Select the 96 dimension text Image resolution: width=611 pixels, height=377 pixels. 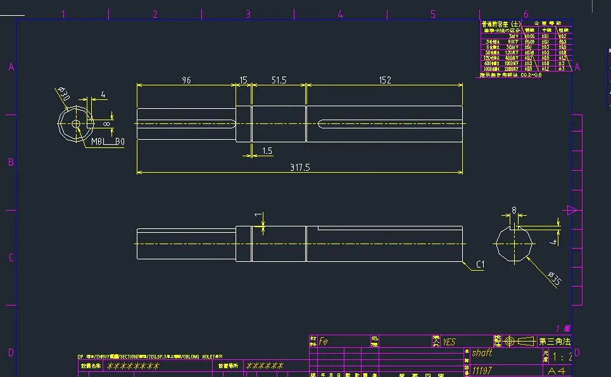(x=186, y=80)
